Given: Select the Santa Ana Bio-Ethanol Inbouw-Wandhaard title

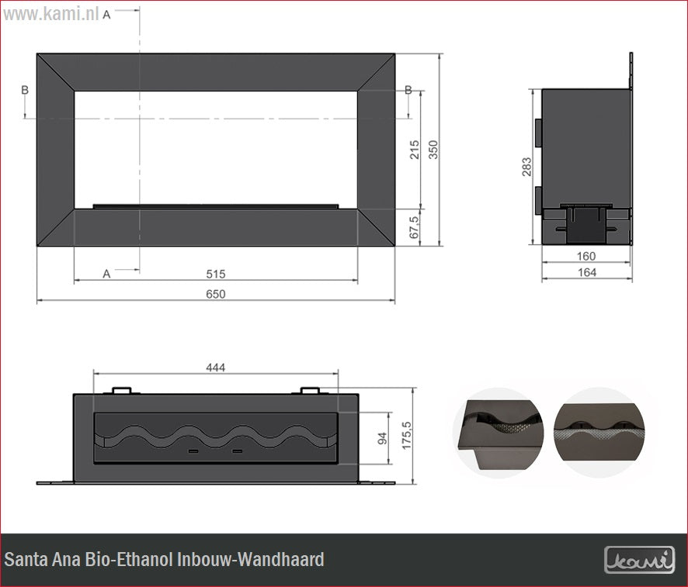Looking at the screenshot, I should pyautogui.click(x=165, y=559).
